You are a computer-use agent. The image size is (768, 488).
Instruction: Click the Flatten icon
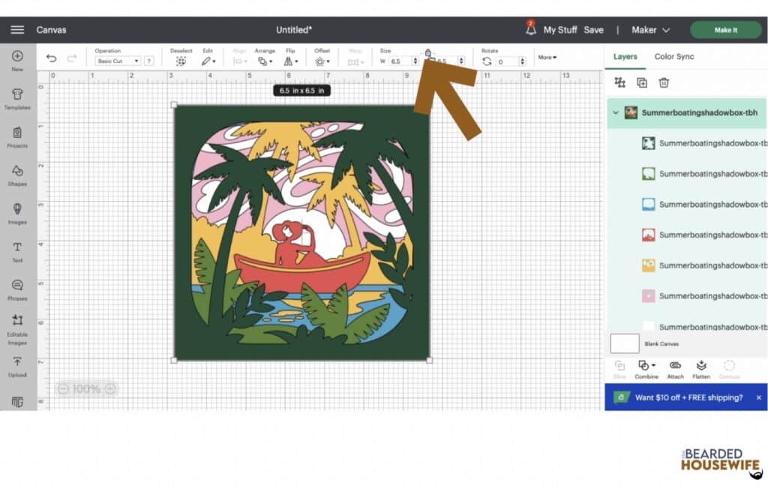click(x=701, y=369)
